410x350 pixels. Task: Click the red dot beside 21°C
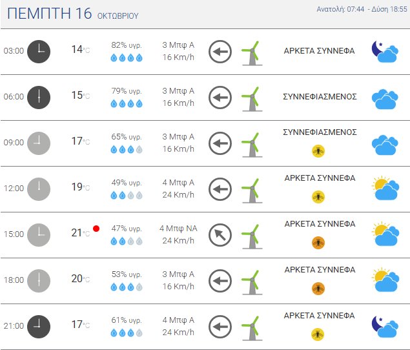[x=96, y=229]
